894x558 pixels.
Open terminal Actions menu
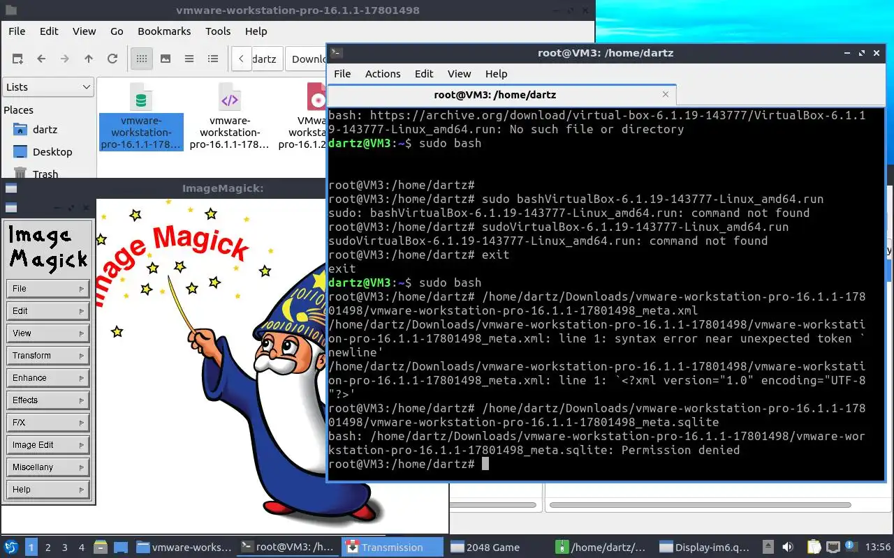[383, 74]
